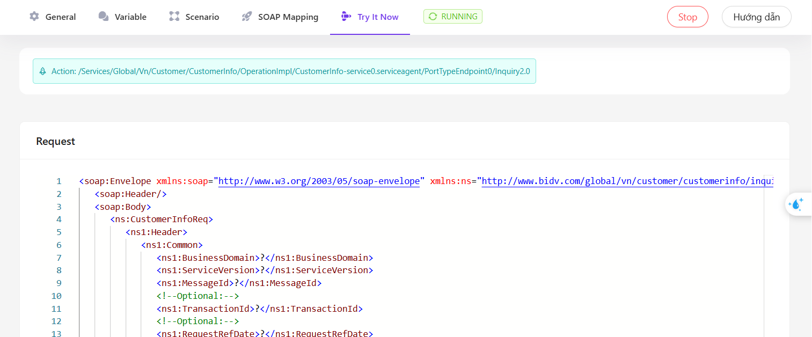
Task: Click the ns1:Header opening tag
Action: coord(156,232)
